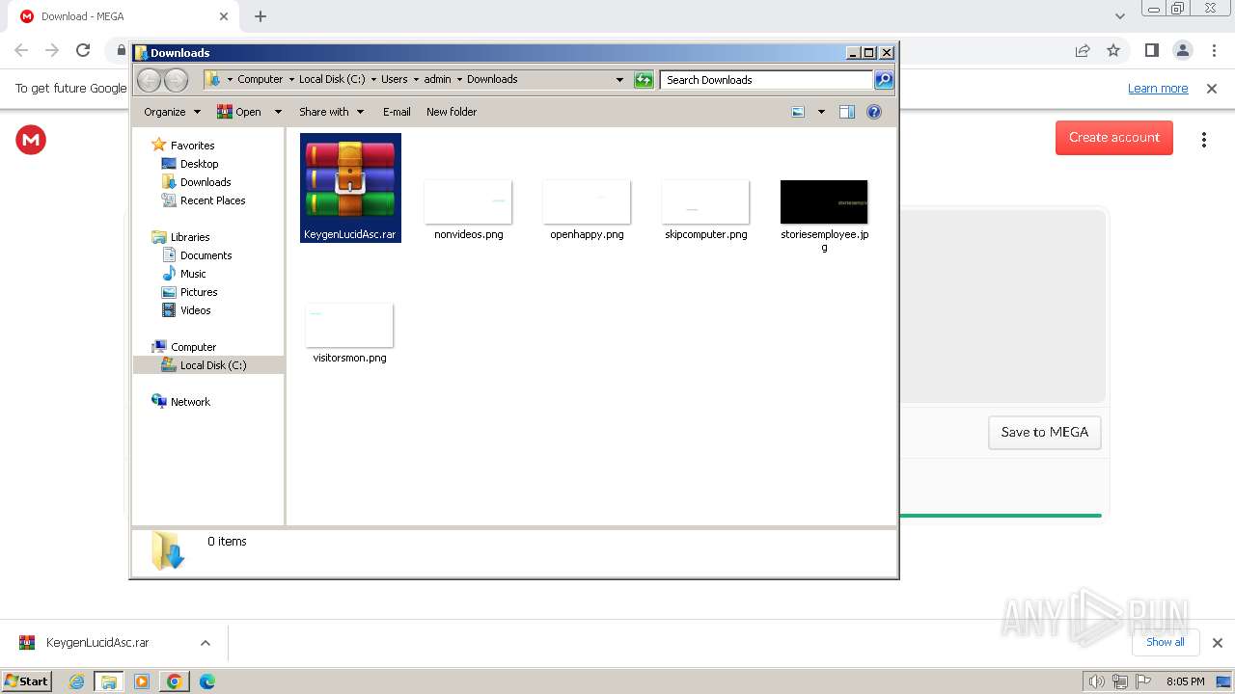1235x694 pixels.
Task: Expand the Open button dropdown arrow
Action: [x=278, y=112]
